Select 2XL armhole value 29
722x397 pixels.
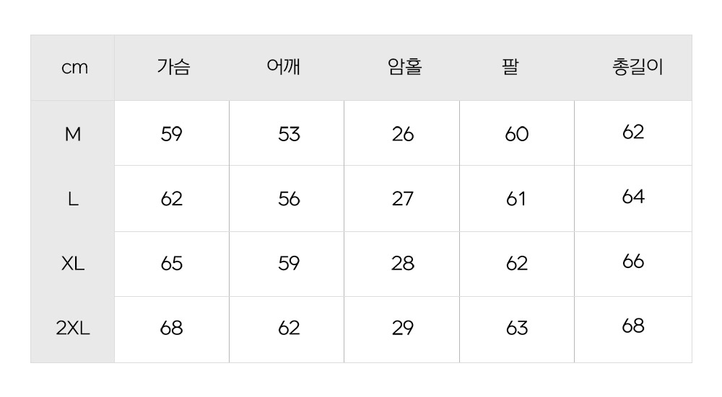[403, 329]
